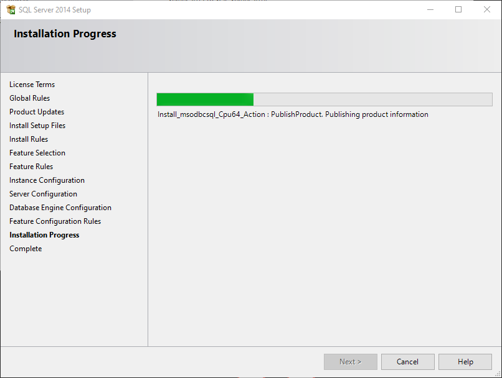Open the Instance Configuration step
502x378 pixels.
(x=47, y=180)
